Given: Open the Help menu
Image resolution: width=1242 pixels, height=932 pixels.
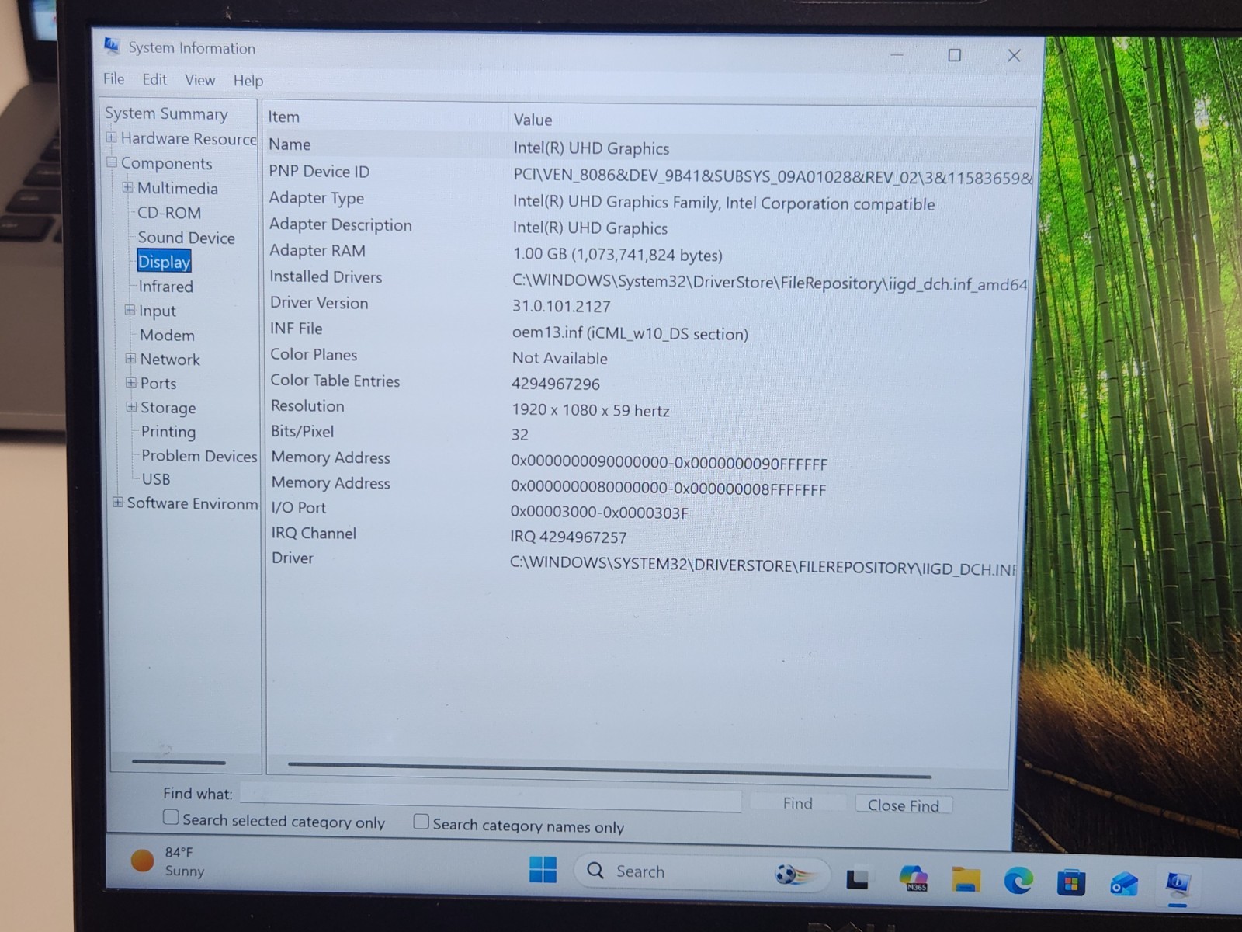Looking at the screenshot, I should [x=248, y=81].
